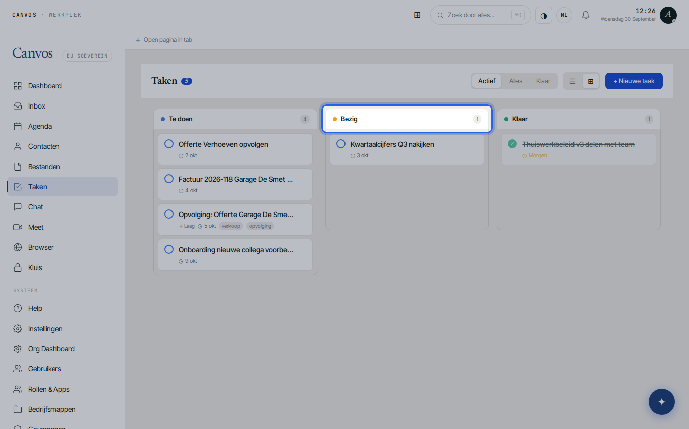Mark 'Kwartaalcijfers Q3 nakijken' as done
The width and height of the screenshot is (689, 429).
pyautogui.click(x=341, y=144)
